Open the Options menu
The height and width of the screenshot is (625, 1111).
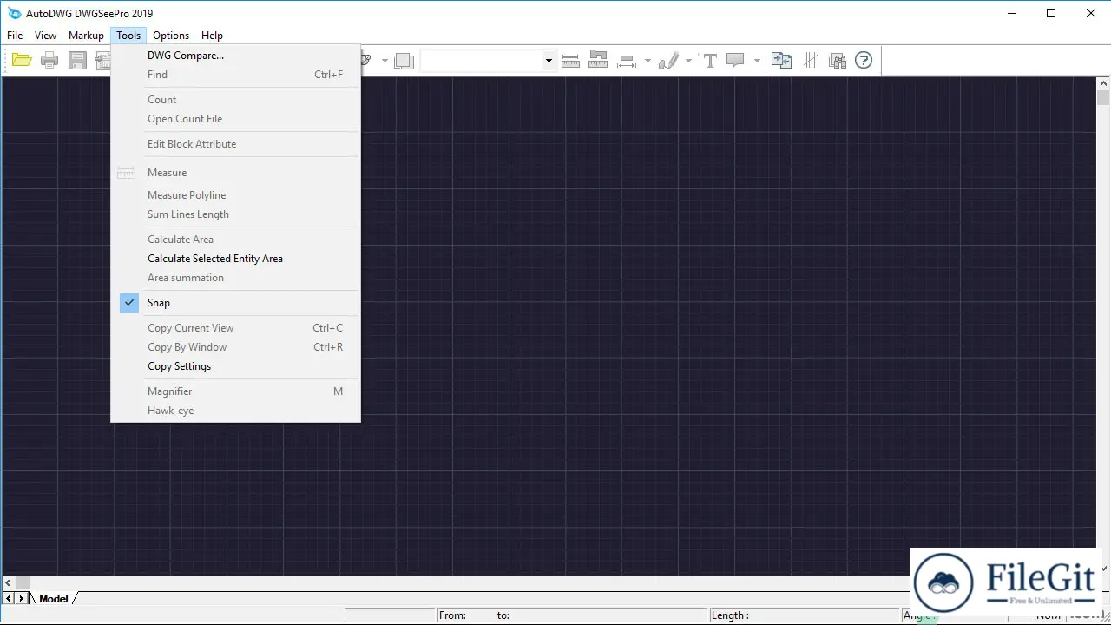pyautogui.click(x=171, y=36)
